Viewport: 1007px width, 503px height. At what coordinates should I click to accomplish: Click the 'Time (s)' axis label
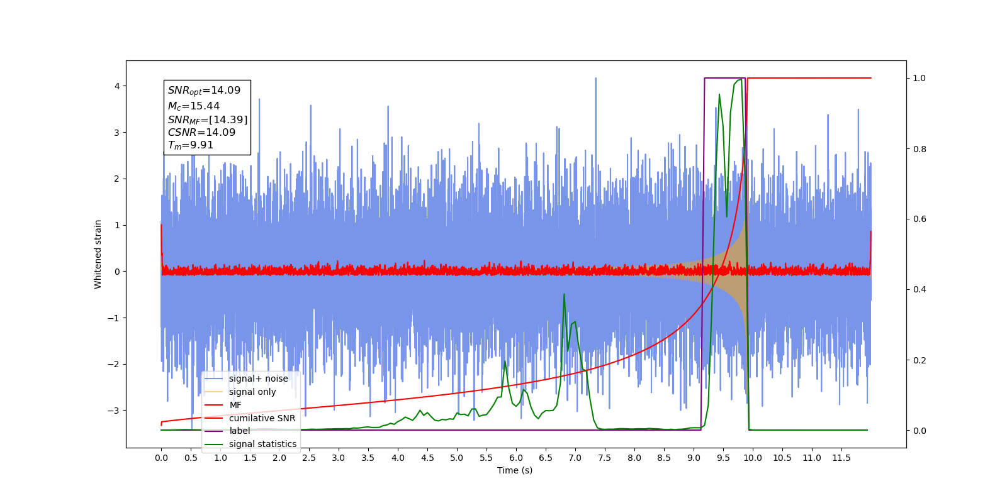(x=515, y=470)
